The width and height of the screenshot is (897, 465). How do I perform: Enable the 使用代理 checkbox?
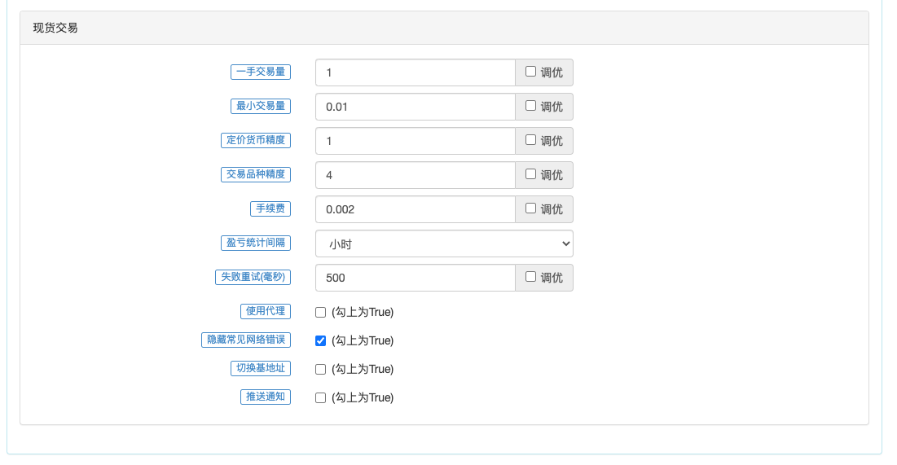click(x=320, y=313)
